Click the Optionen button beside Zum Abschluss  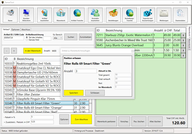pos(64,119)
